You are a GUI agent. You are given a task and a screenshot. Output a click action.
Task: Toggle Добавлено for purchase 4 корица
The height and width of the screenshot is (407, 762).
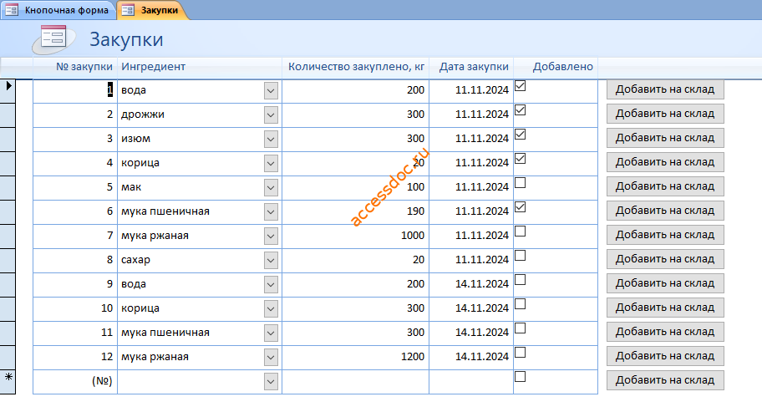[x=520, y=159]
